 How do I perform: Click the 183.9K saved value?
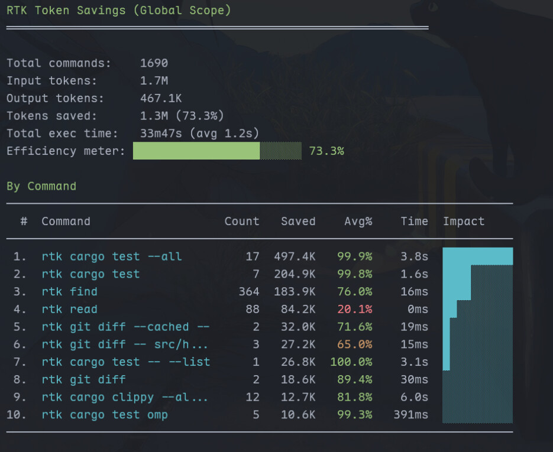tap(295, 292)
